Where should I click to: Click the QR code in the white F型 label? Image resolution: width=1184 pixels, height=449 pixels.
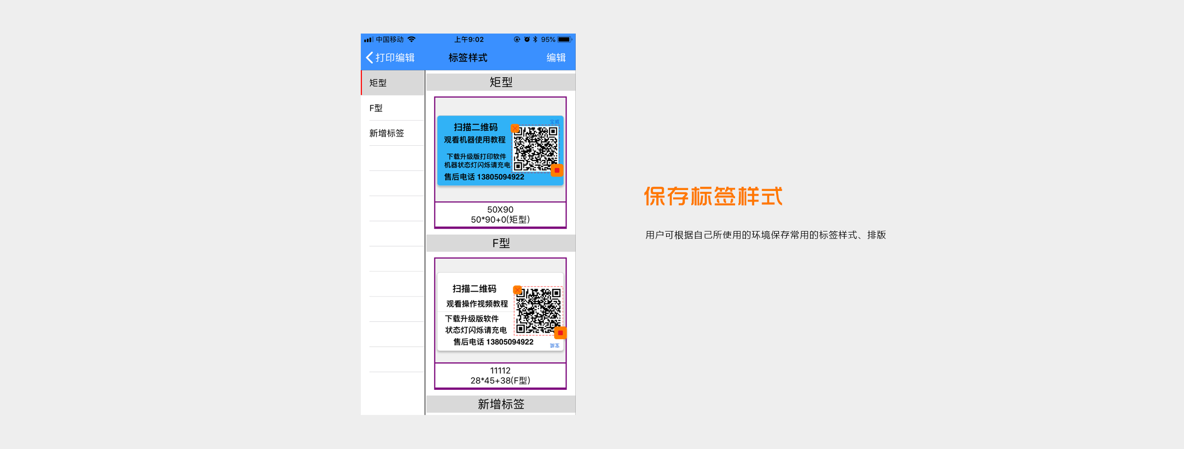(538, 311)
